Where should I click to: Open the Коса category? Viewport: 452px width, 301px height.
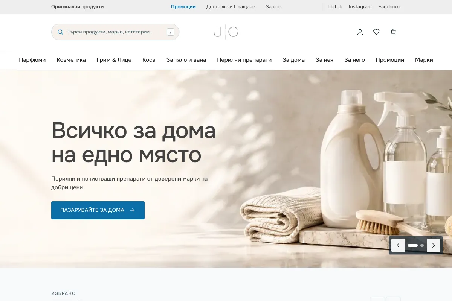pyautogui.click(x=149, y=60)
